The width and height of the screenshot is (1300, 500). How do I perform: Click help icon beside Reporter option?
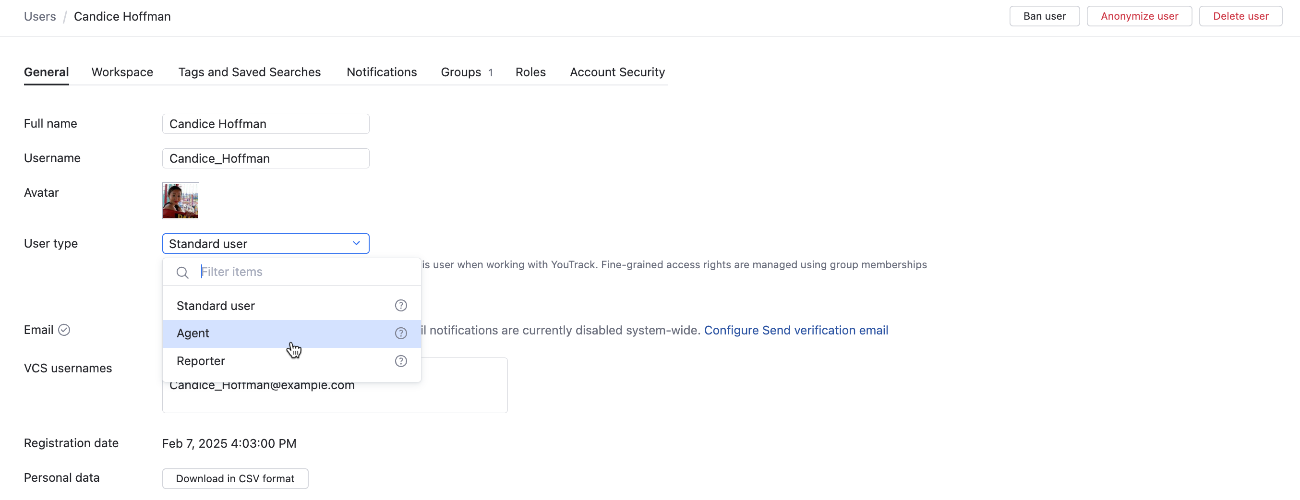pyautogui.click(x=401, y=361)
